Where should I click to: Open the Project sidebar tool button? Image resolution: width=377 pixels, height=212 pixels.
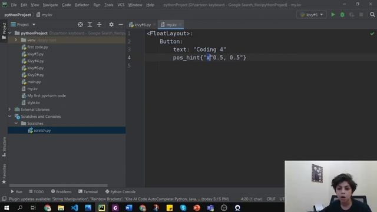(x=4, y=31)
